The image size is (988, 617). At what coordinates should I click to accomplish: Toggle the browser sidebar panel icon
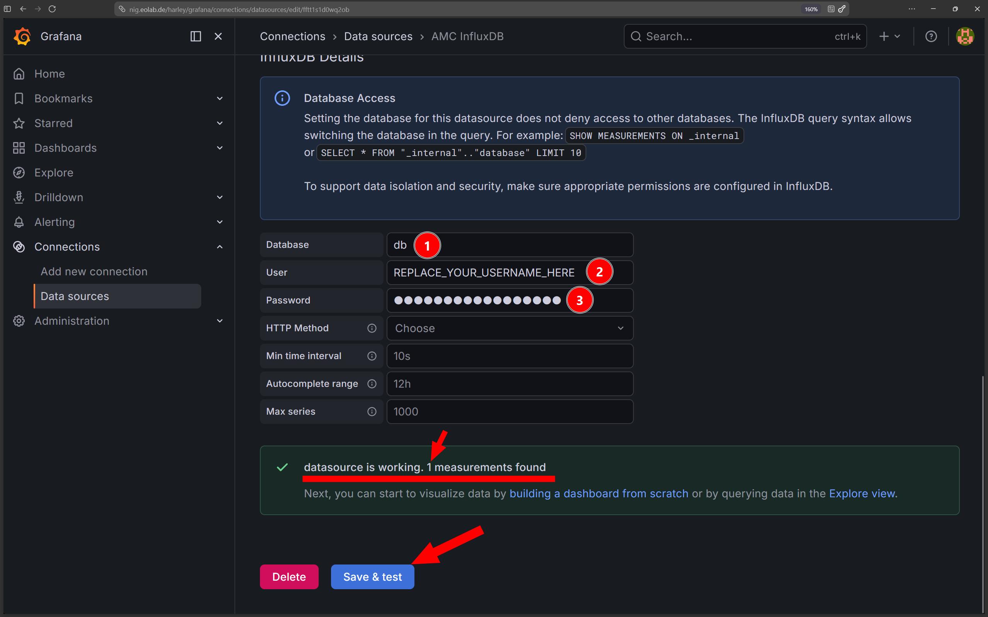click(7, 9)
